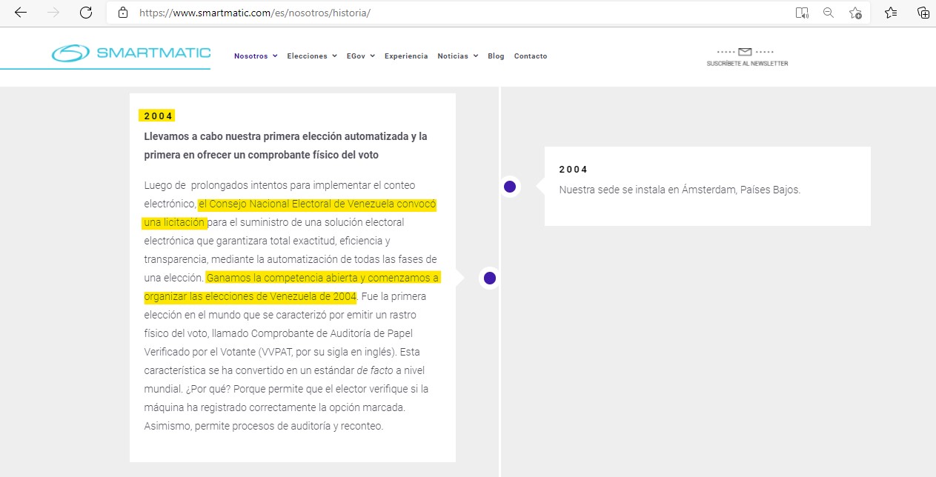
Task: Click the highlighted 2004 label in the left card
Action: click(159, 116)
